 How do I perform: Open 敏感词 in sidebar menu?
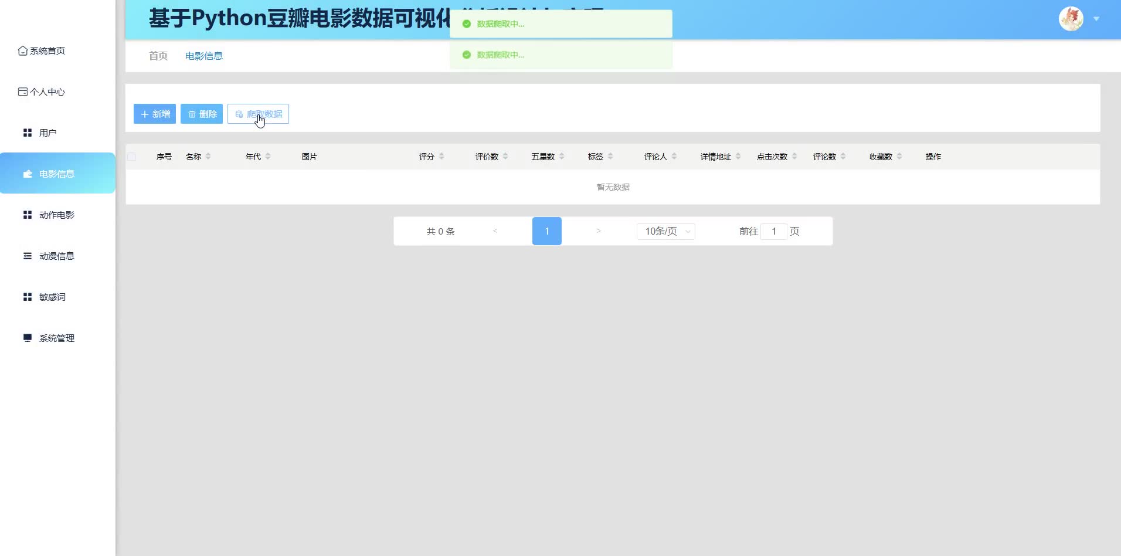pos(57,297)
